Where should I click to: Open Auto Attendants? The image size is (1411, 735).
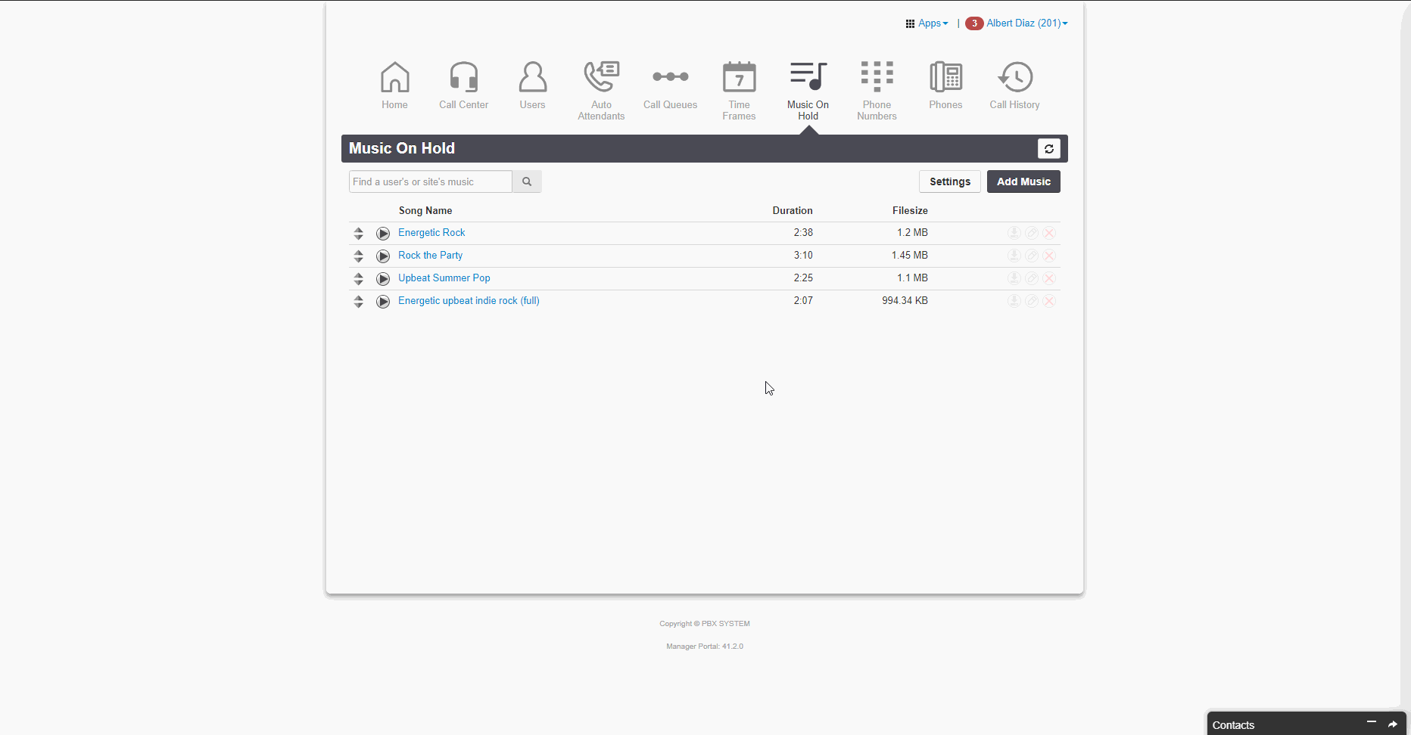point(601,91)
